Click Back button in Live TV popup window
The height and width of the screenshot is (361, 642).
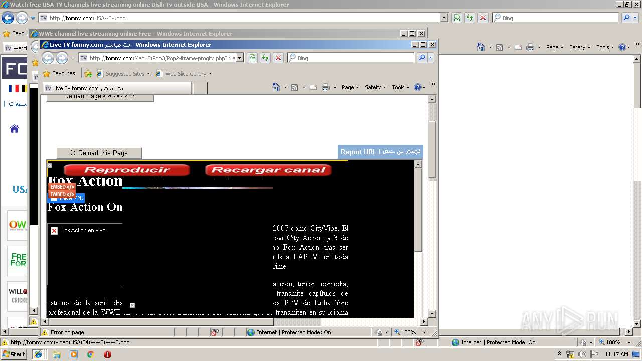[x=48, y=58]
